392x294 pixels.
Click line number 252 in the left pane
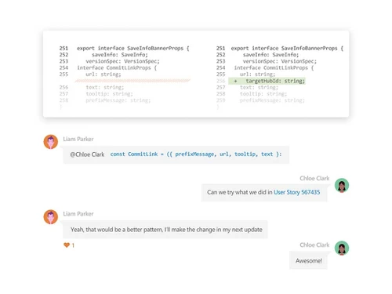click(64, 55)
